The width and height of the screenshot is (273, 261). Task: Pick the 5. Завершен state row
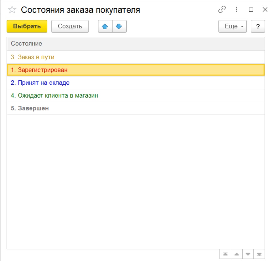(30, 108)
